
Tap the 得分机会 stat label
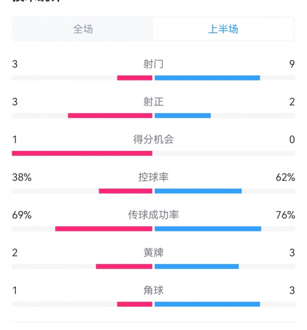153,139
